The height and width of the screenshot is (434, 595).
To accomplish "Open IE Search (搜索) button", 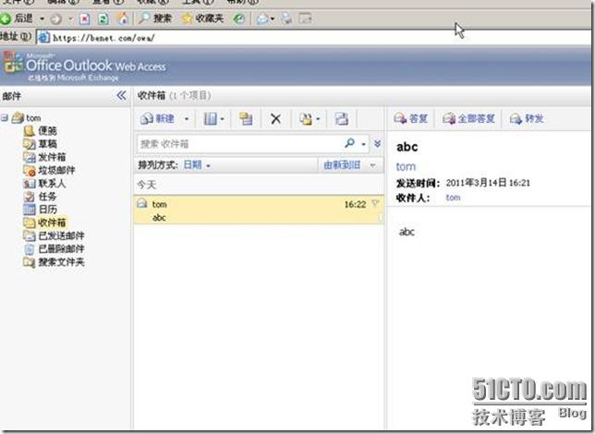I will (x=155, y=18).
